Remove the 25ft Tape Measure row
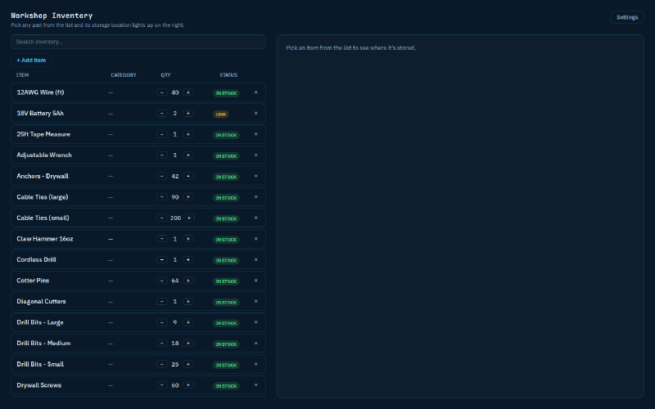Image resolution: width=655 pixels, height=409 pixels. pyautogui.click(x=256, y=134)
